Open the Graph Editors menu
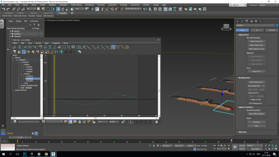Viewport: 279px width, 157px height. pyautogui.click(x=76, y=5)
